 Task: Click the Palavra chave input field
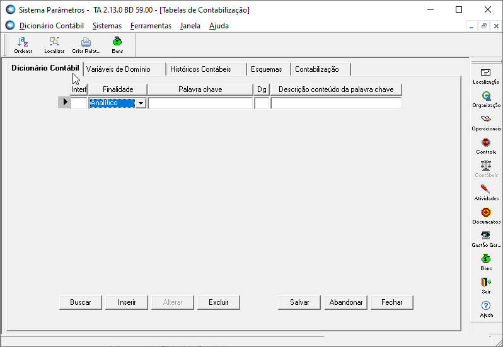pos(200,103)
